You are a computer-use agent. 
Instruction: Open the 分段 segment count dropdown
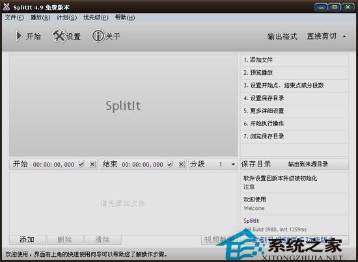point(233,164)
